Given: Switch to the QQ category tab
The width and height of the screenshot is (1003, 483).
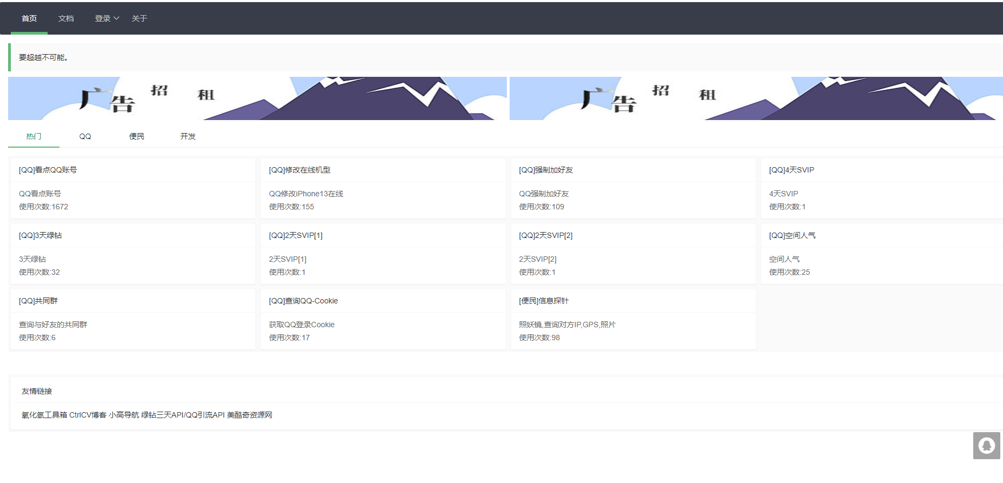Looking at the screenshot, I should (x=85, y=136).
